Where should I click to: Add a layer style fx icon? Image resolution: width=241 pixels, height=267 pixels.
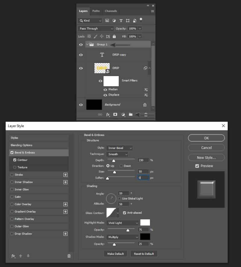pyautogui.click(x=108, y=115)
